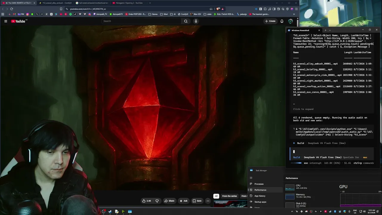The width and height of the screenshot is (382, 215).
Task: Open the stake bookmark folder
Action: (x=207, y=14)
